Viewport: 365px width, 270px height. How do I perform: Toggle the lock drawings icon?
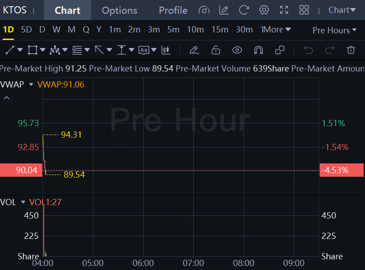216,50
